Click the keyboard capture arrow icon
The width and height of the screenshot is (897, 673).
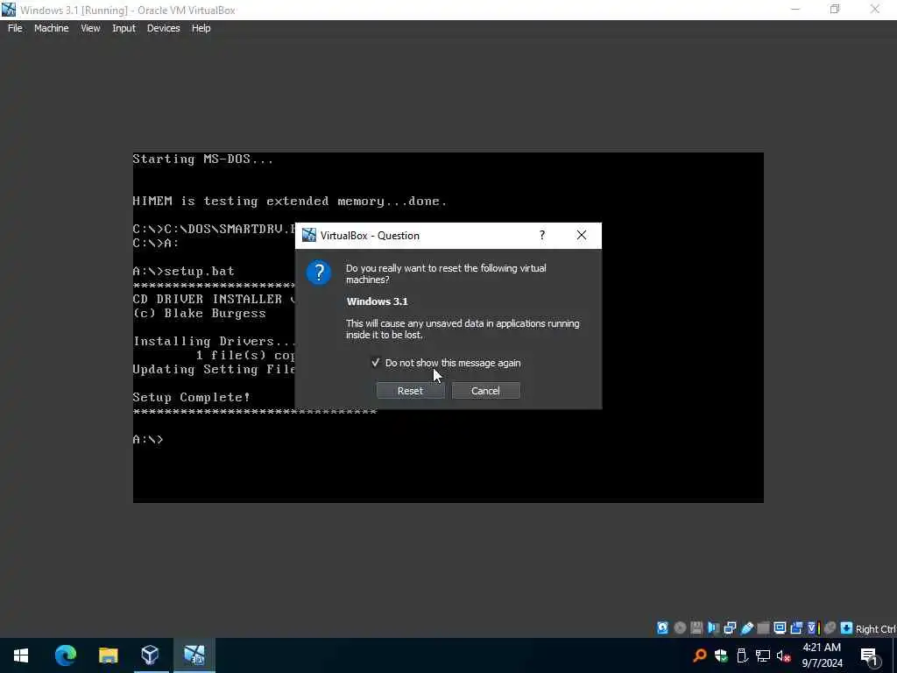click(847, 627)
